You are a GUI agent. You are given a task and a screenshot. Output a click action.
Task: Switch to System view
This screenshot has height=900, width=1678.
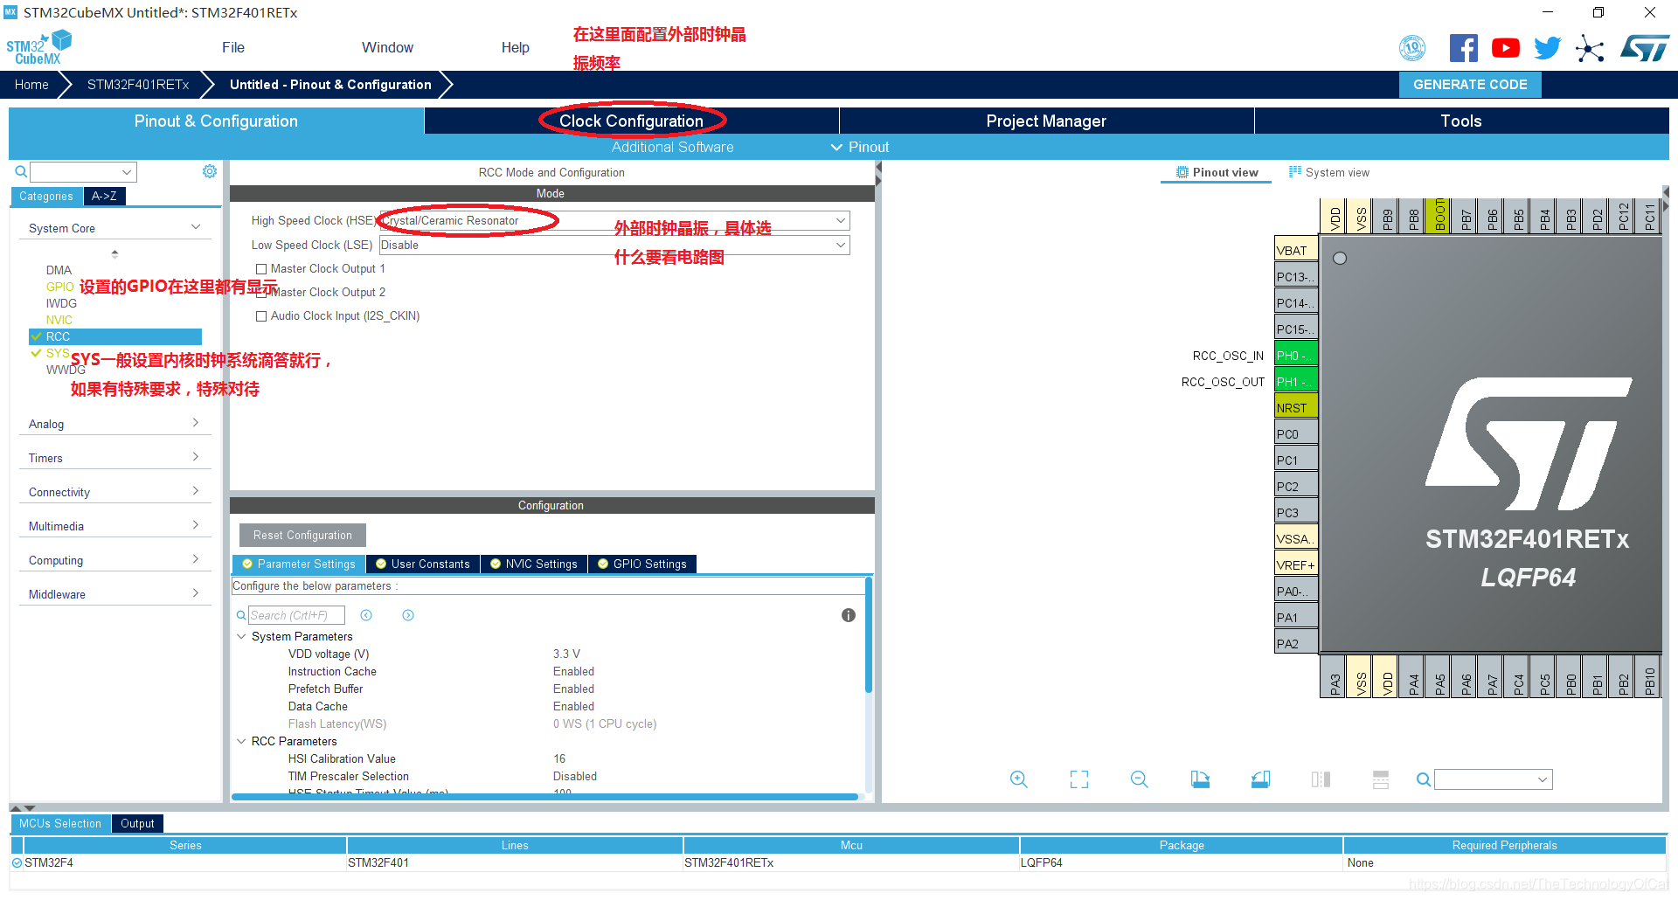point(1329,172)
